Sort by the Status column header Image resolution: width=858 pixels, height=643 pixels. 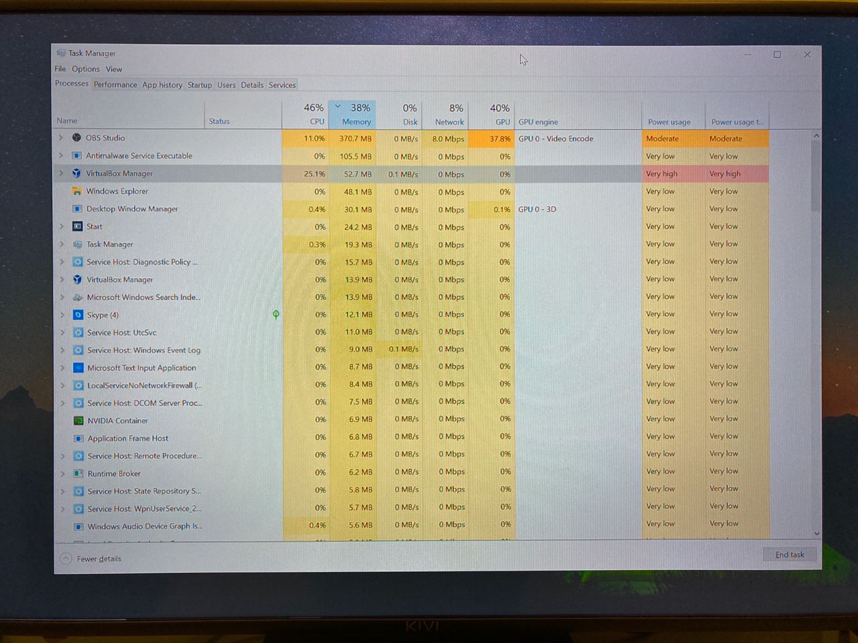[x=243, y=114]
